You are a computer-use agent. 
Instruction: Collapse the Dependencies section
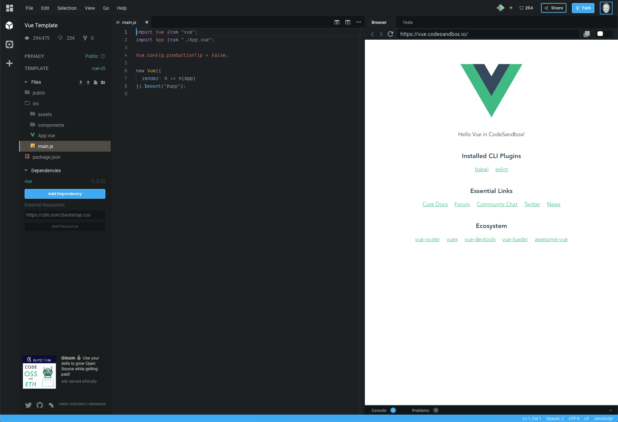(26, 170)
